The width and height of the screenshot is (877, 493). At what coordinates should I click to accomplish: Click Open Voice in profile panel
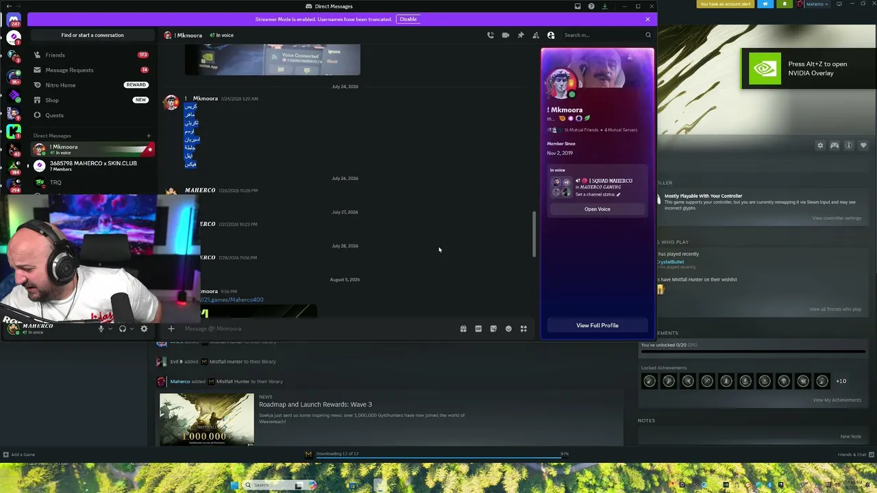(x=597, y=209)
